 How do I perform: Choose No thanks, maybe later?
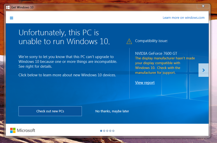112,111
